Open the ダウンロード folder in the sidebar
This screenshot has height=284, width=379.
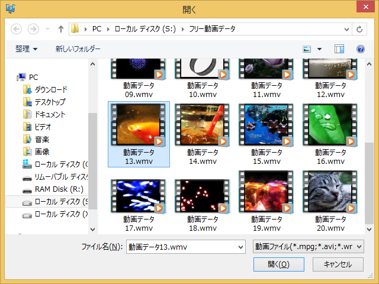[x=45, y=89]
